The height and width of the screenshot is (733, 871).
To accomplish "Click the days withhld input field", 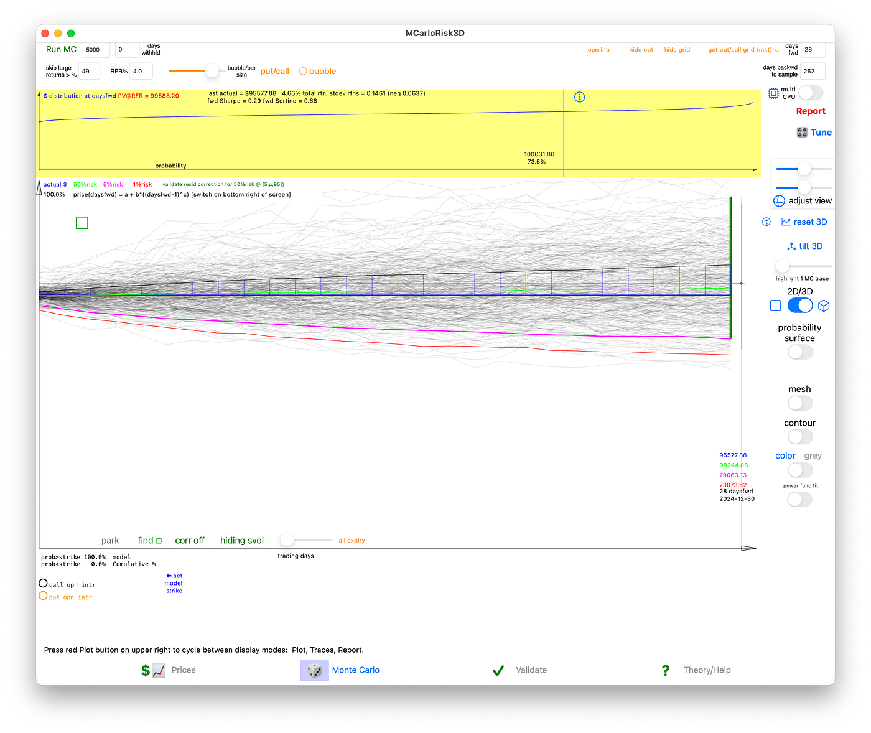I will pyautogui.click(x=127, y=50).
